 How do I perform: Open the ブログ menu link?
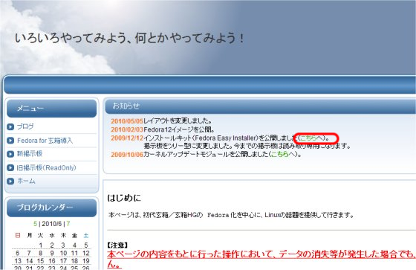[25, 126]
